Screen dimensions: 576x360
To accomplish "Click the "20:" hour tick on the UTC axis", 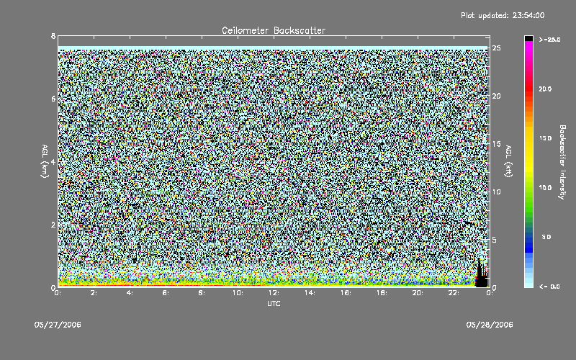I will (418, 293).
